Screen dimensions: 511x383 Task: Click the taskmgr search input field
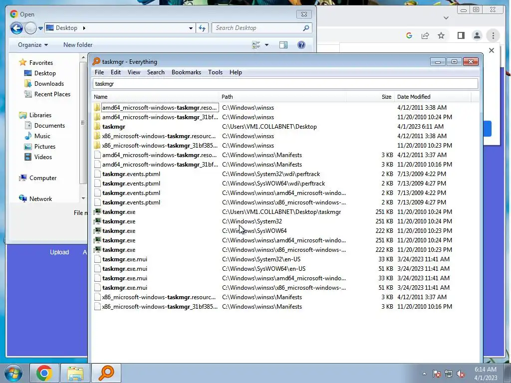point(285,84)
